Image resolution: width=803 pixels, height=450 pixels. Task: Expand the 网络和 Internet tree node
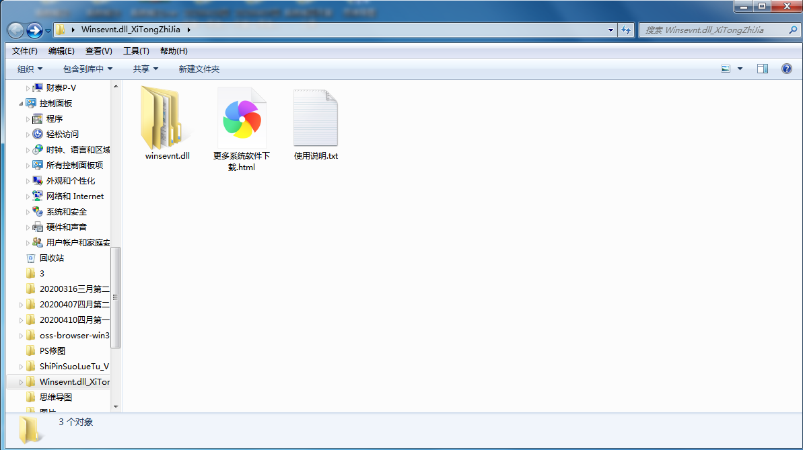click(x=28, y=196)
